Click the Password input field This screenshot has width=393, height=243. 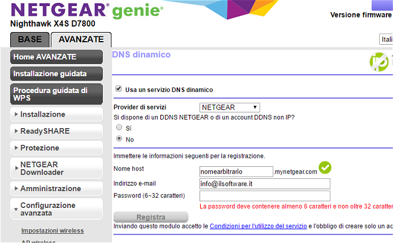[x=265, y=196]
